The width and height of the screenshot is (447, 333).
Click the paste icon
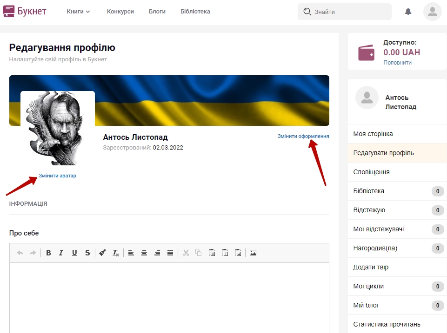pyautogui.click(x=212, y=253)
